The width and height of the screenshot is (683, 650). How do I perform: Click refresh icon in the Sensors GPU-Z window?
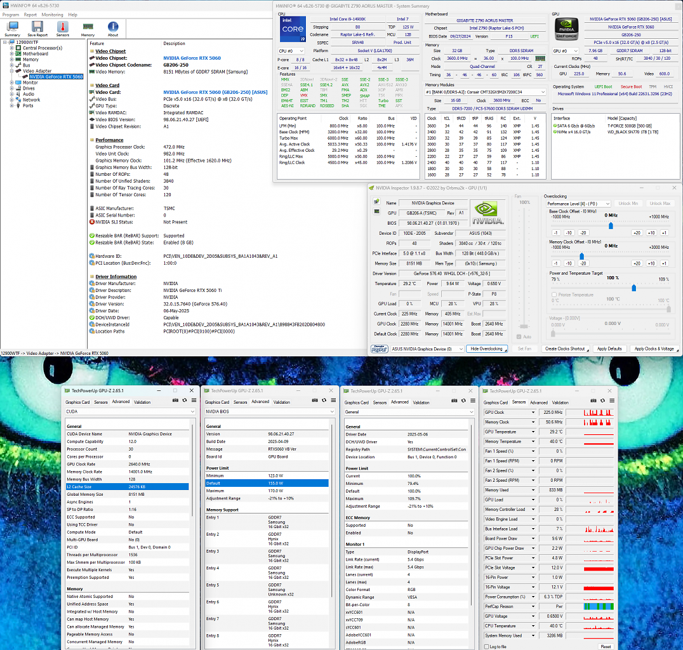[603, 401]
